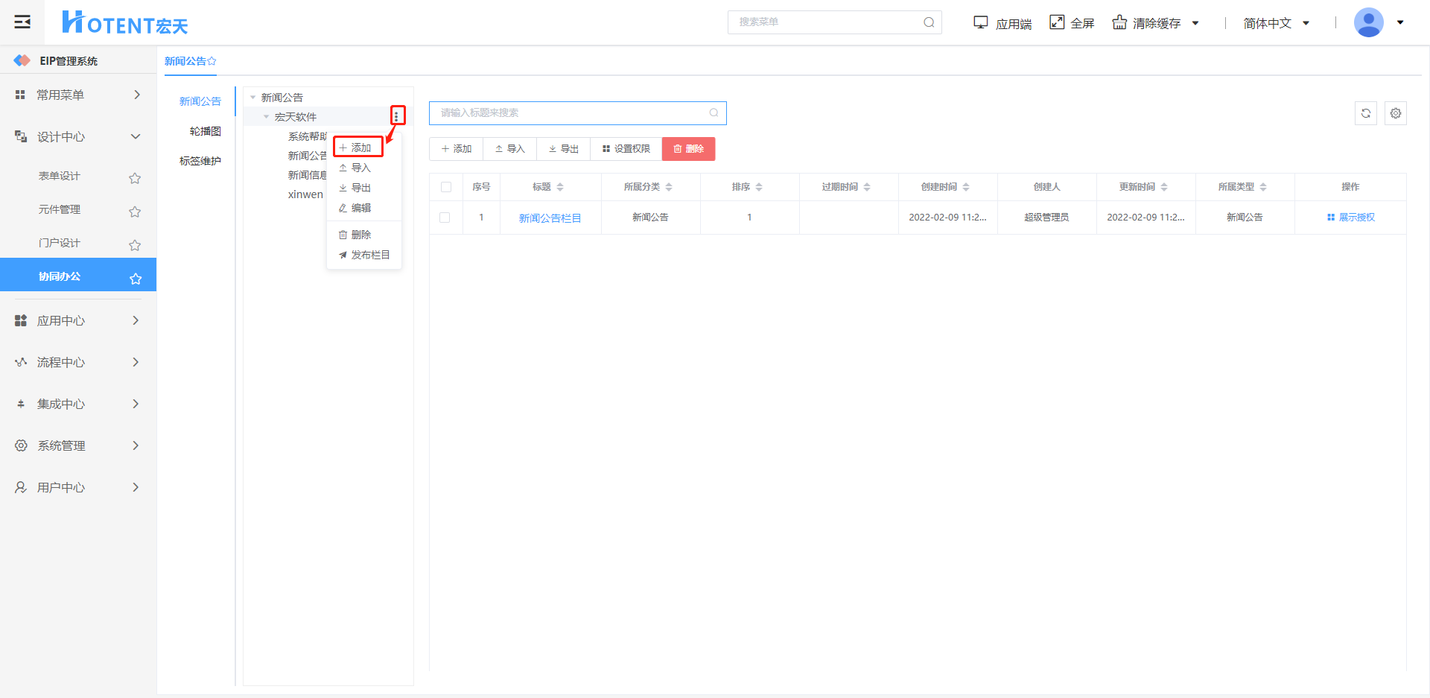Favorite 表单设计 with its star icon
The height and width of the screenshot is (698, 1430).
(x=135, y=178)
